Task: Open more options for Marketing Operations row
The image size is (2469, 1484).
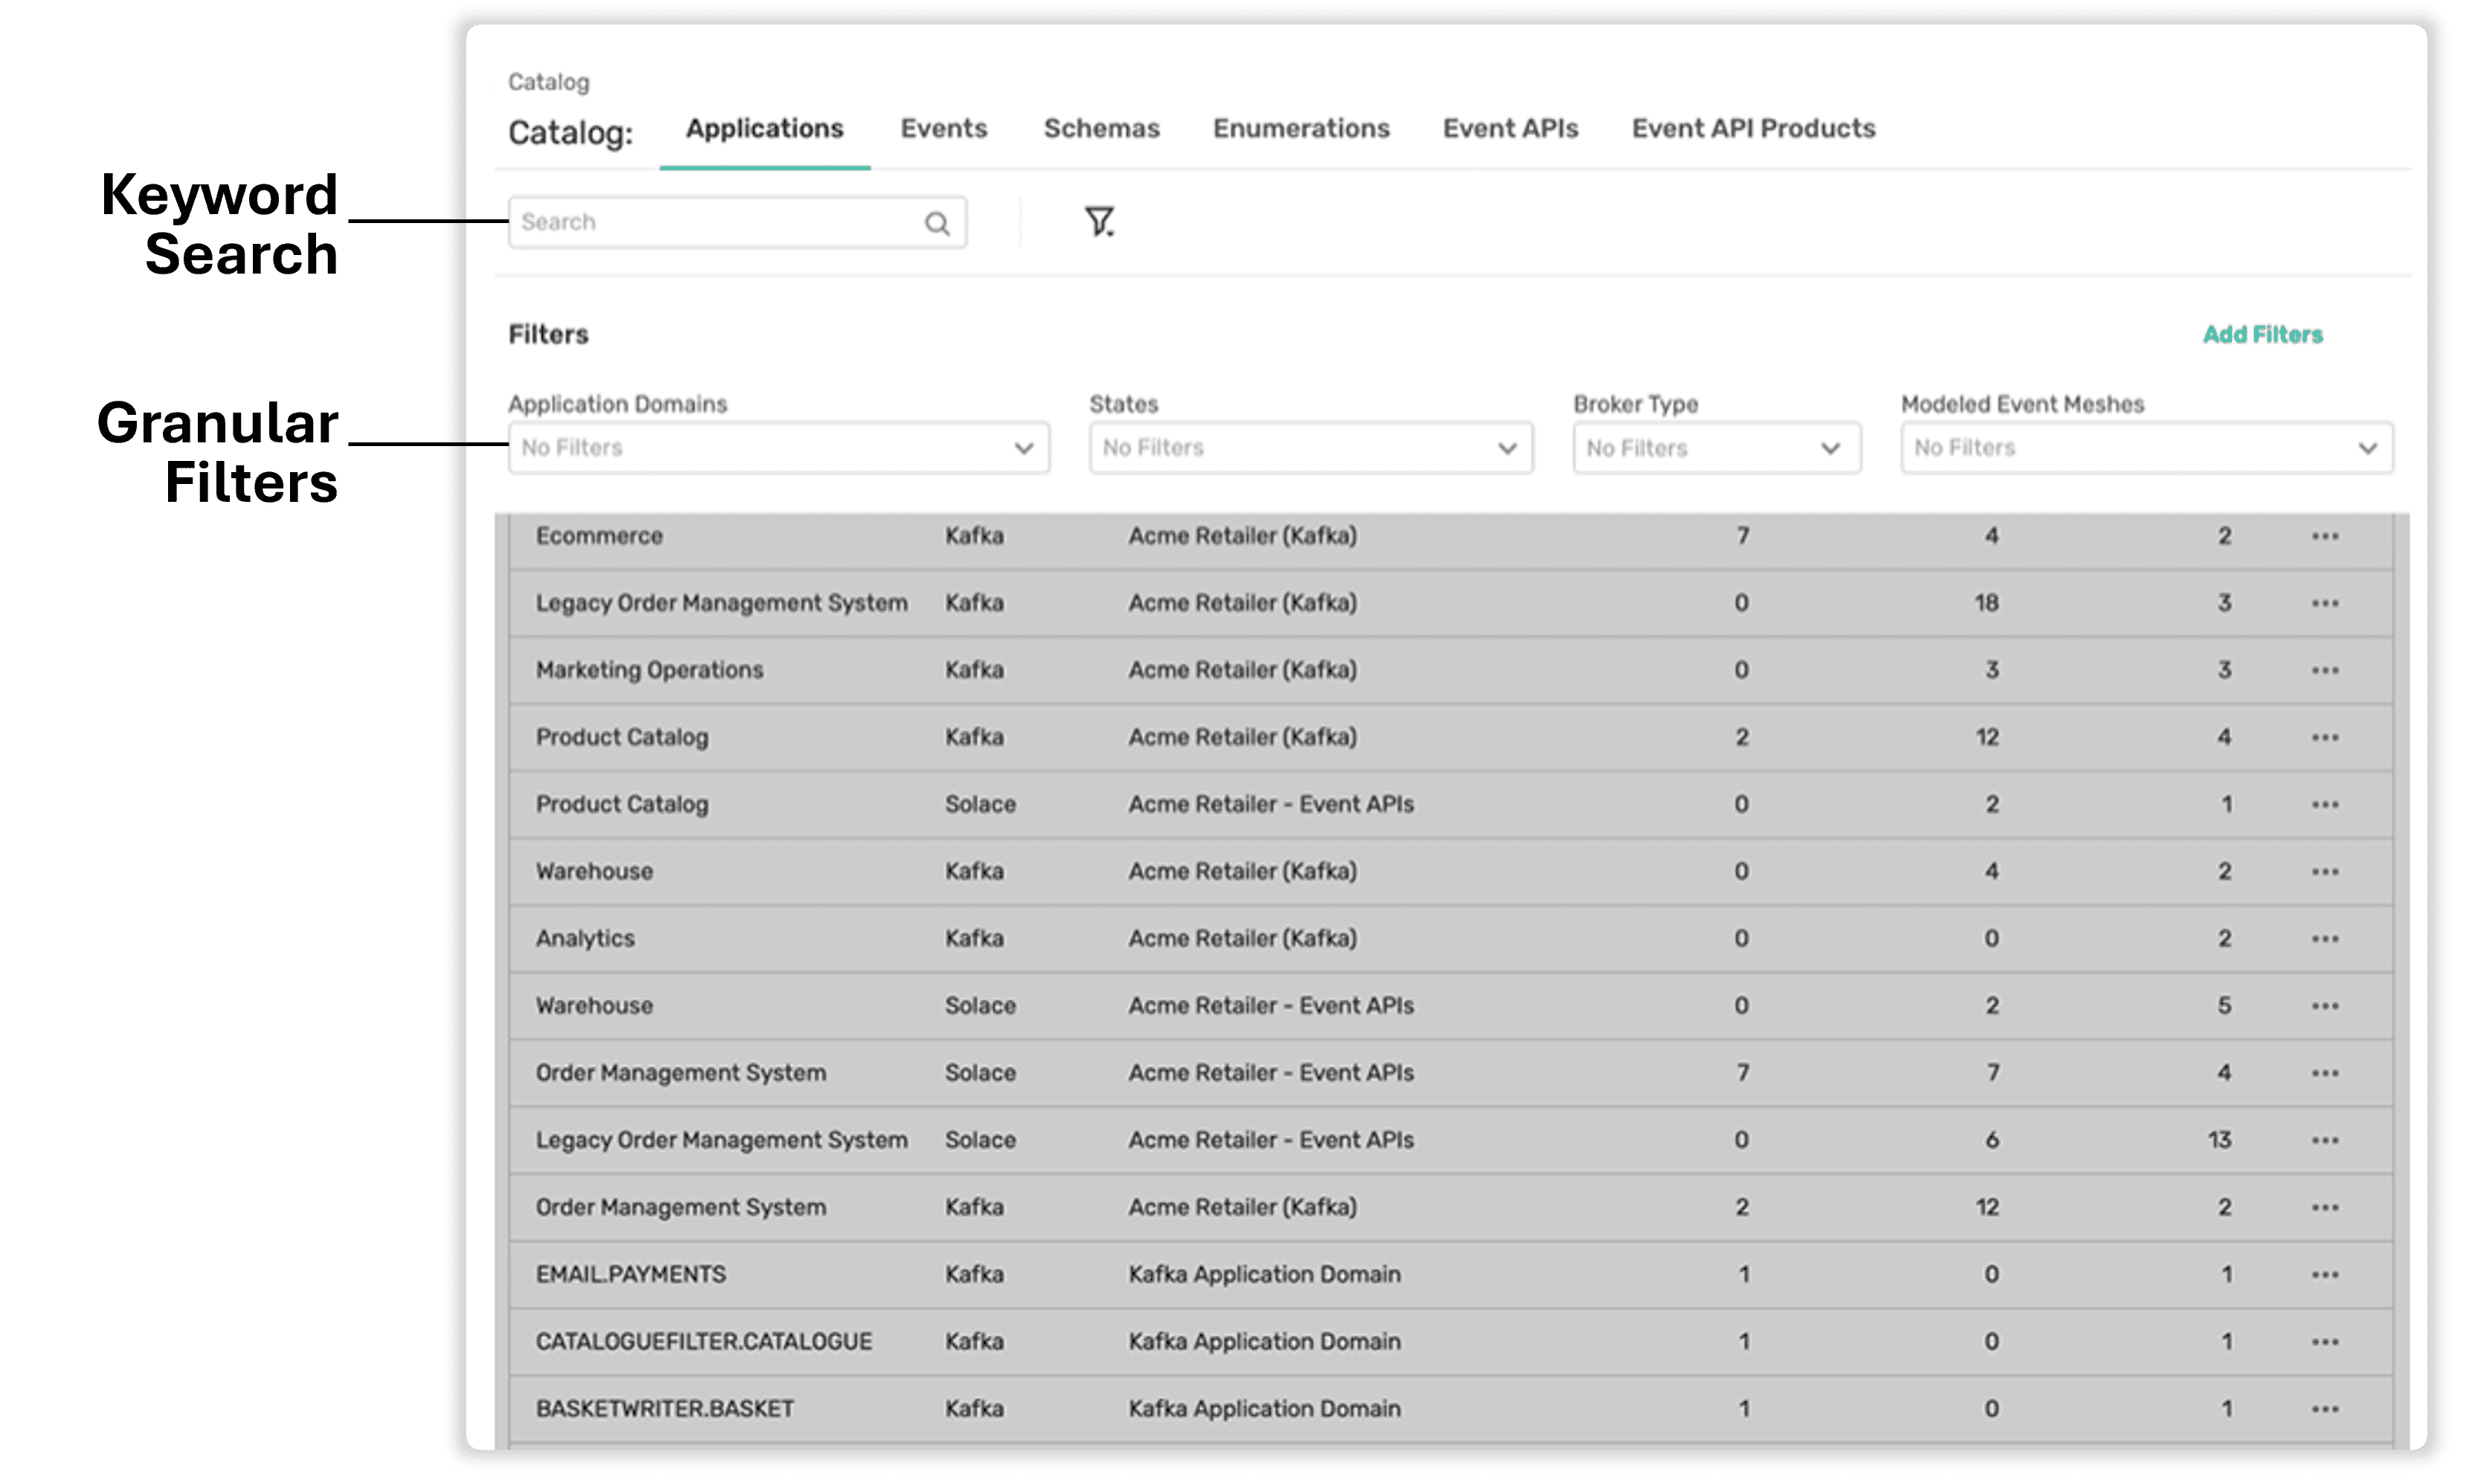Action: 2324,671
